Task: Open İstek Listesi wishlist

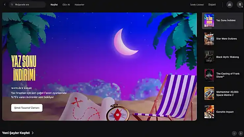Action: (197, 5)
